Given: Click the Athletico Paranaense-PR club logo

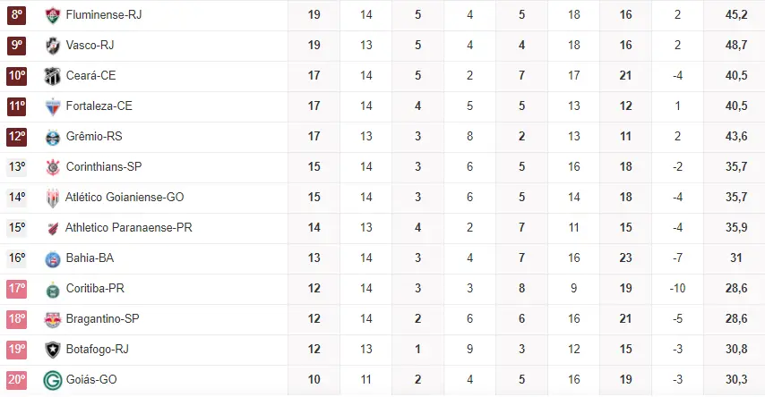Looking at the screenshot, I should pos(52,228).
